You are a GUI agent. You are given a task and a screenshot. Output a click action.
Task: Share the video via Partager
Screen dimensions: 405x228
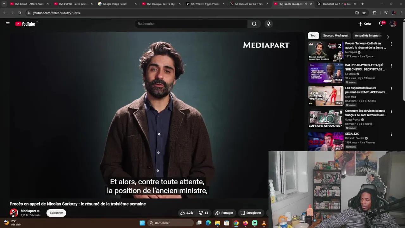coord(224,213)
